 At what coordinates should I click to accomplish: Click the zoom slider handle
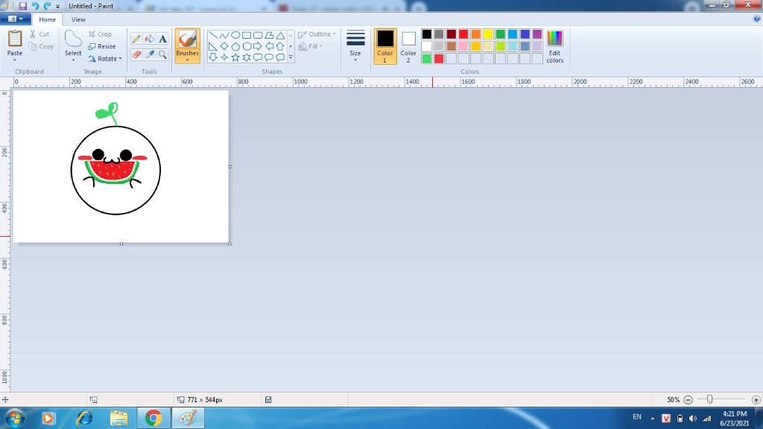pos(709,399)
